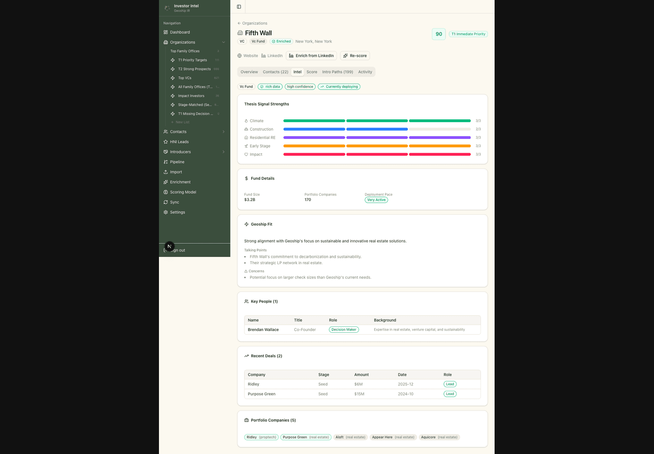Open the Sync page
Image resolution: width=654 pixels, height=454 pixels.
[x=194, y=202]
